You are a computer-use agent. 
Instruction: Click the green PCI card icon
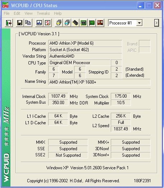click(92, 23)
